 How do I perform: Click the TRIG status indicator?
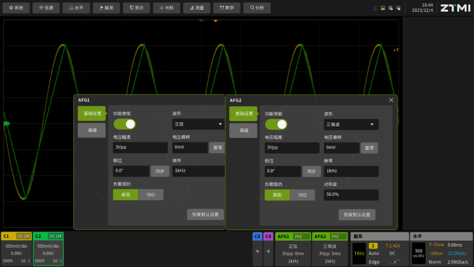coord(359,253)
